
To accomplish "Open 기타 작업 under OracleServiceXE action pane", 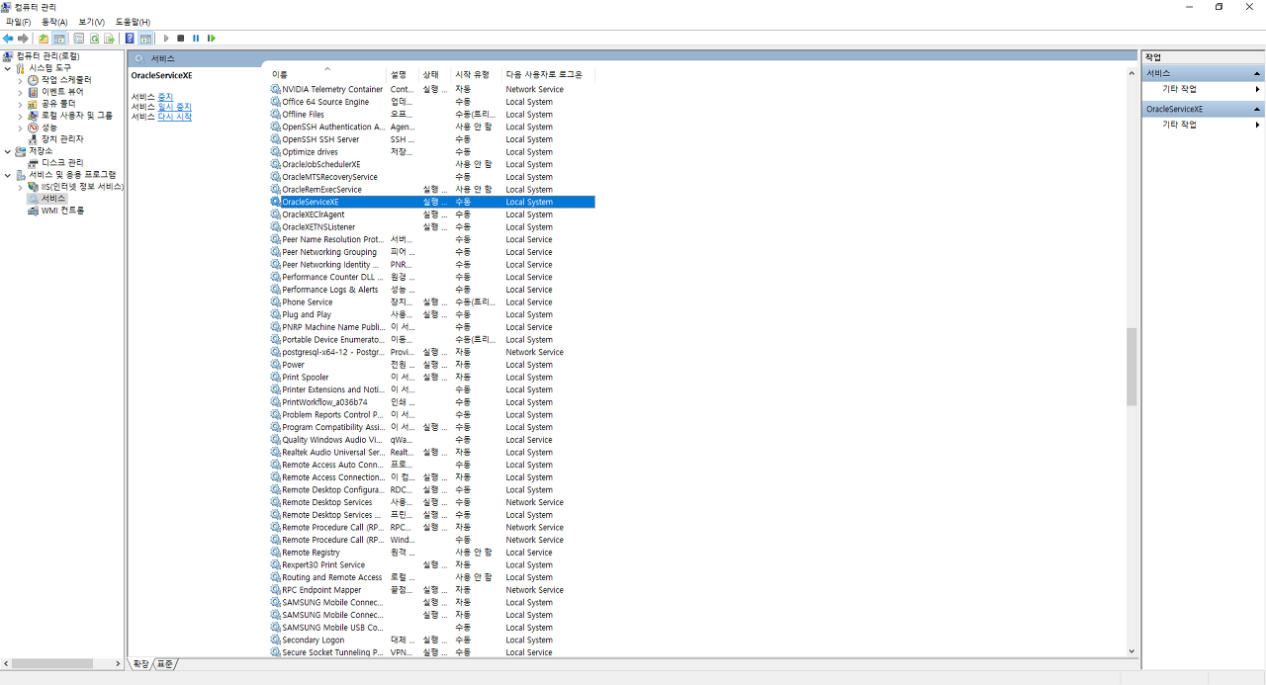I will click(1203, 125).
